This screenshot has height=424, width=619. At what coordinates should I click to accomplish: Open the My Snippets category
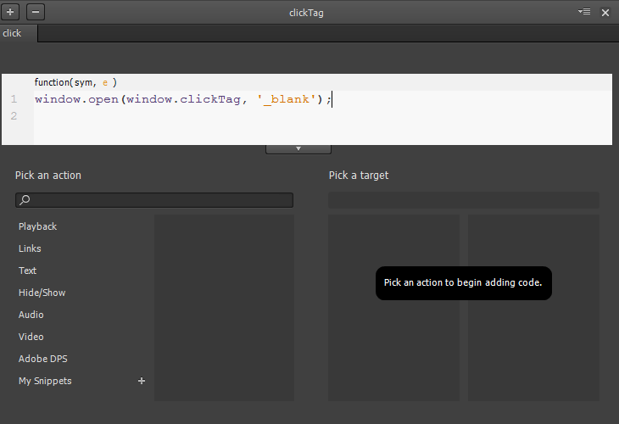(x=45, y=381)
